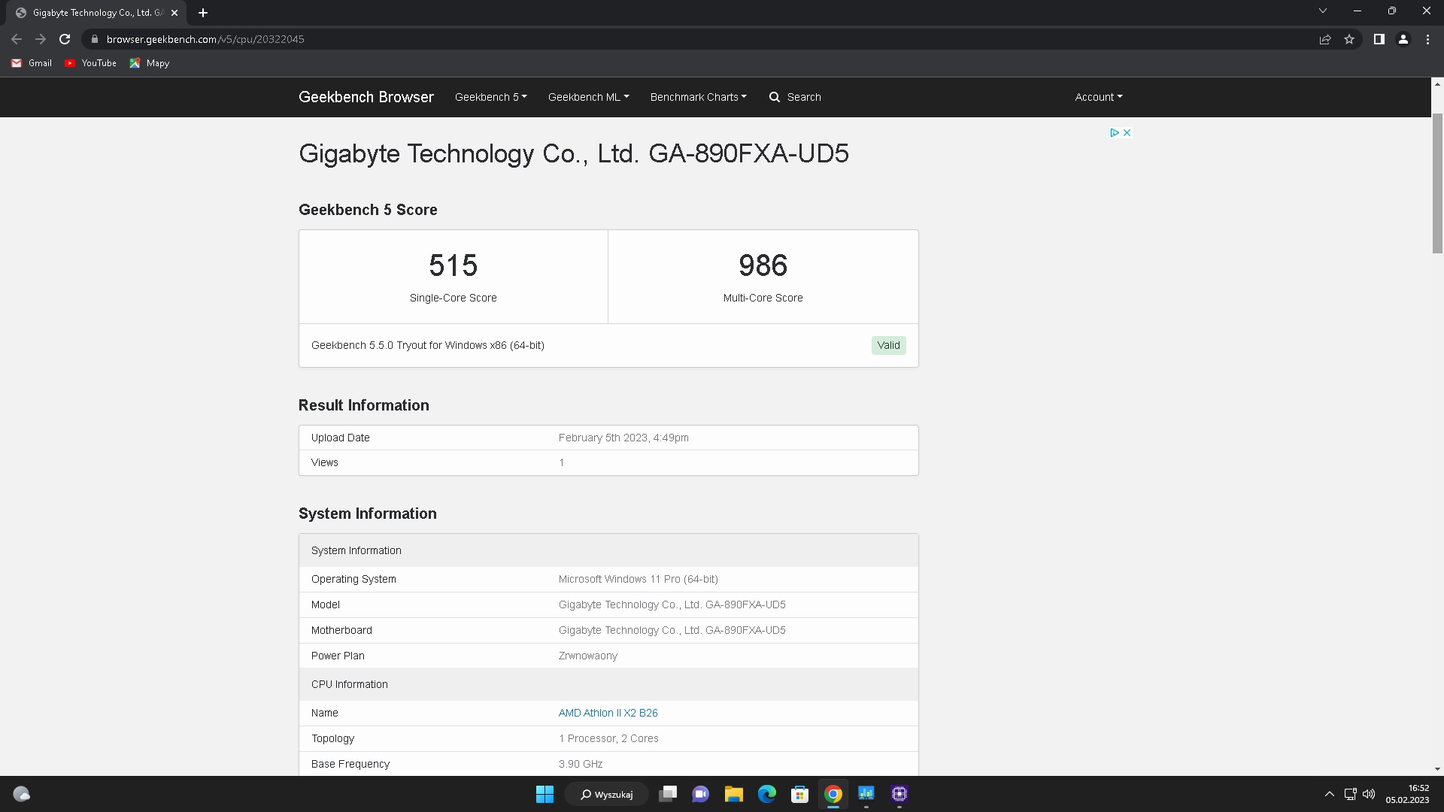Image resolution: width=1444 pixels, height=812 pixels.
Task: Click the Wyszukaj taskbar search box
Action: (x=606, y=794)
